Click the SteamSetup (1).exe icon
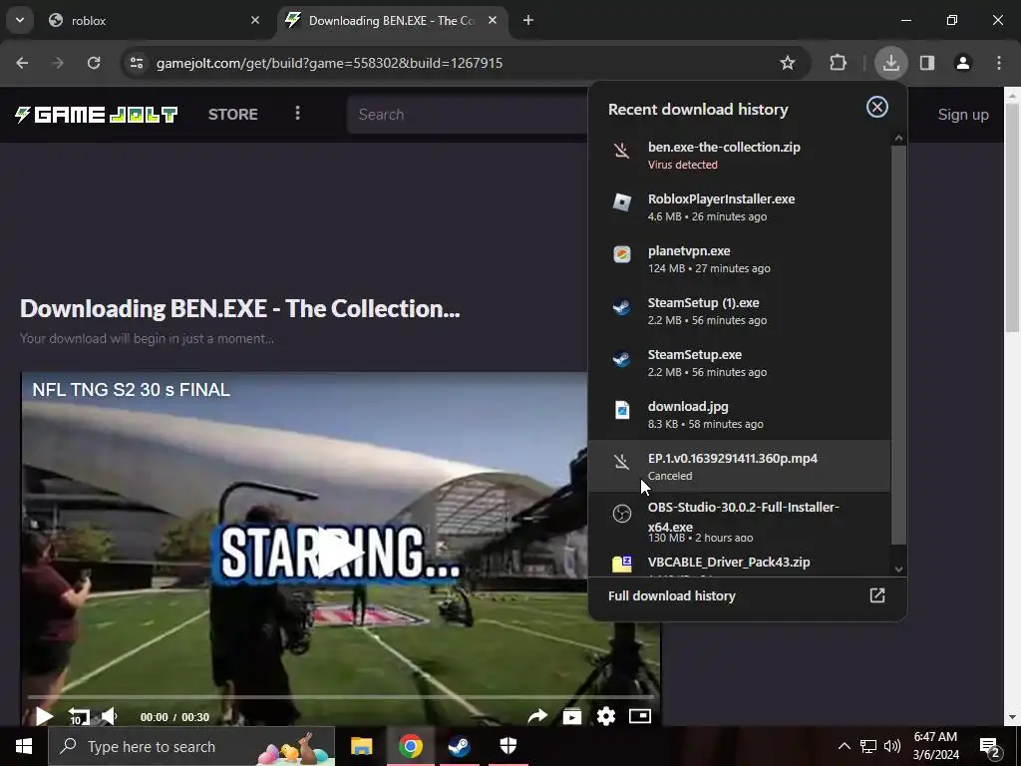Viewport: 1021px width, 766px height. [622, 306]
